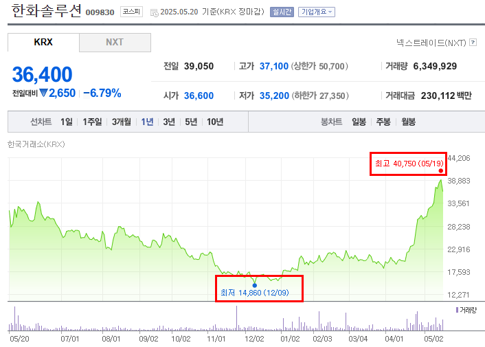Click the 한화솔루션 stock name heading
This screenshot has height=347, width=485.
click(47, 11)
